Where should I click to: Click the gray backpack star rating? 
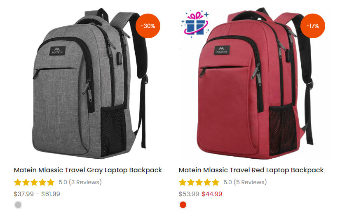34,182
